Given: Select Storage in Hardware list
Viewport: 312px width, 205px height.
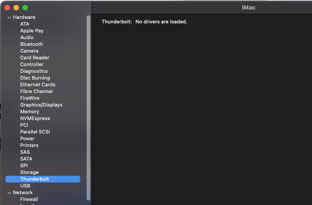Looking at the screenshot, I should [x=30, y=172].
